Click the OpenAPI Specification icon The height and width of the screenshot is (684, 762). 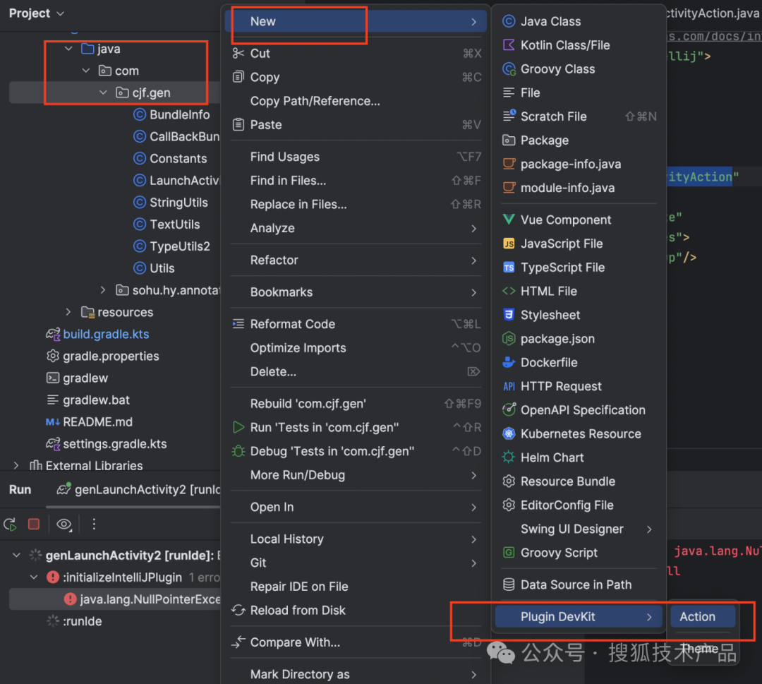point(509,410)
